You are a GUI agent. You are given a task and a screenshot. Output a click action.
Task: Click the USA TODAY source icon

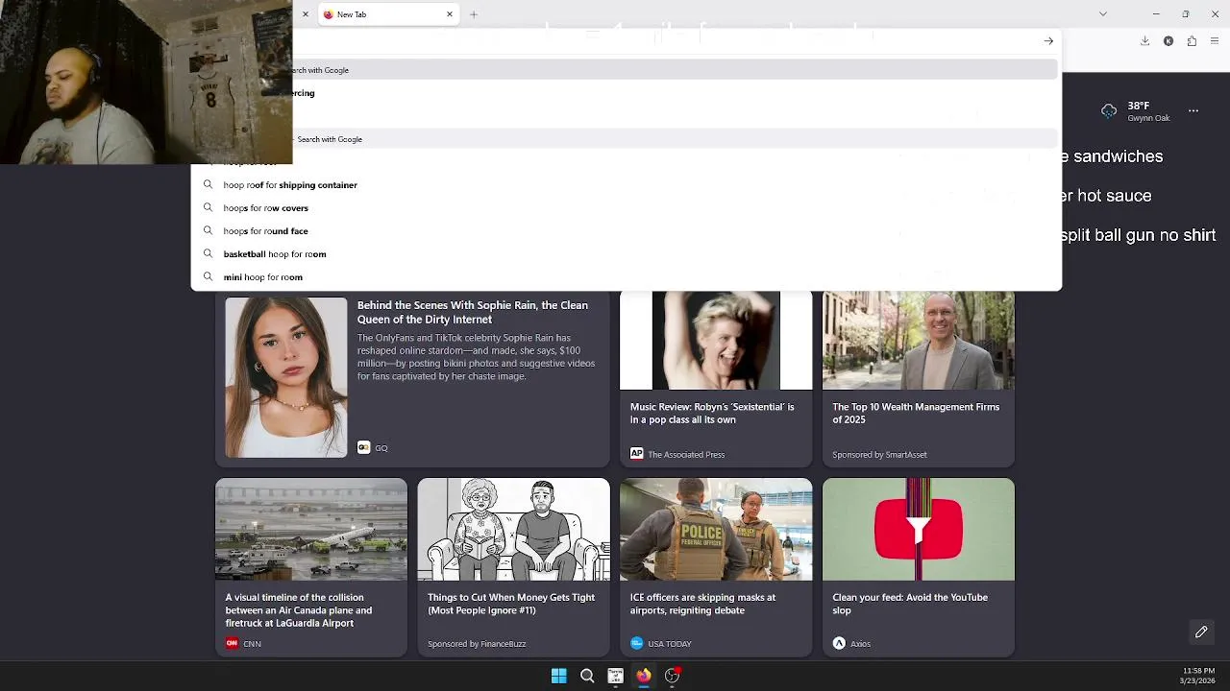(x=636, y=643)
